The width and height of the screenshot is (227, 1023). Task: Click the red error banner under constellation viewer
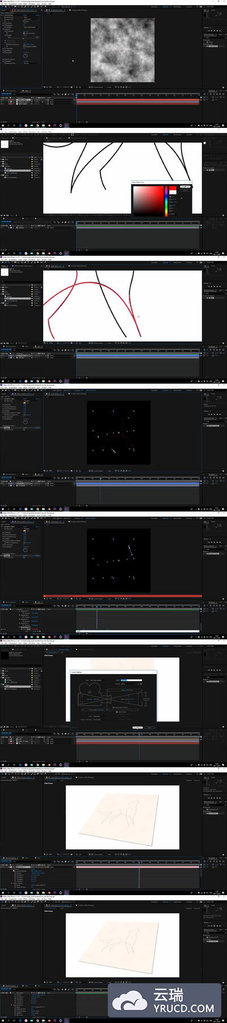(x=123, y=596)
